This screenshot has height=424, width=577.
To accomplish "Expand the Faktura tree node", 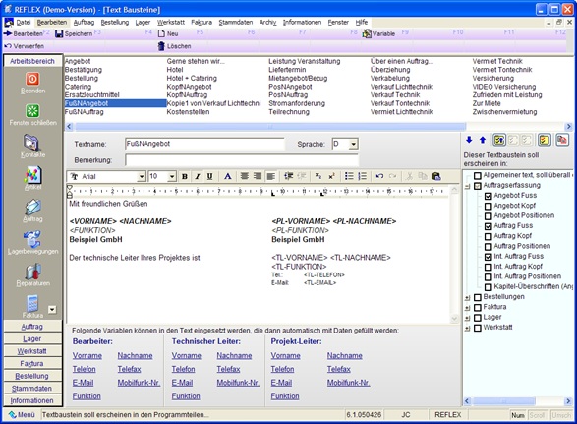I will tap(467, 308).
